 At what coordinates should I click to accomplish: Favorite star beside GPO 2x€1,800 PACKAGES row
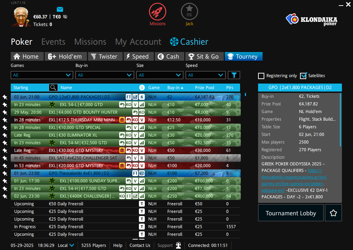click(5, 97)
